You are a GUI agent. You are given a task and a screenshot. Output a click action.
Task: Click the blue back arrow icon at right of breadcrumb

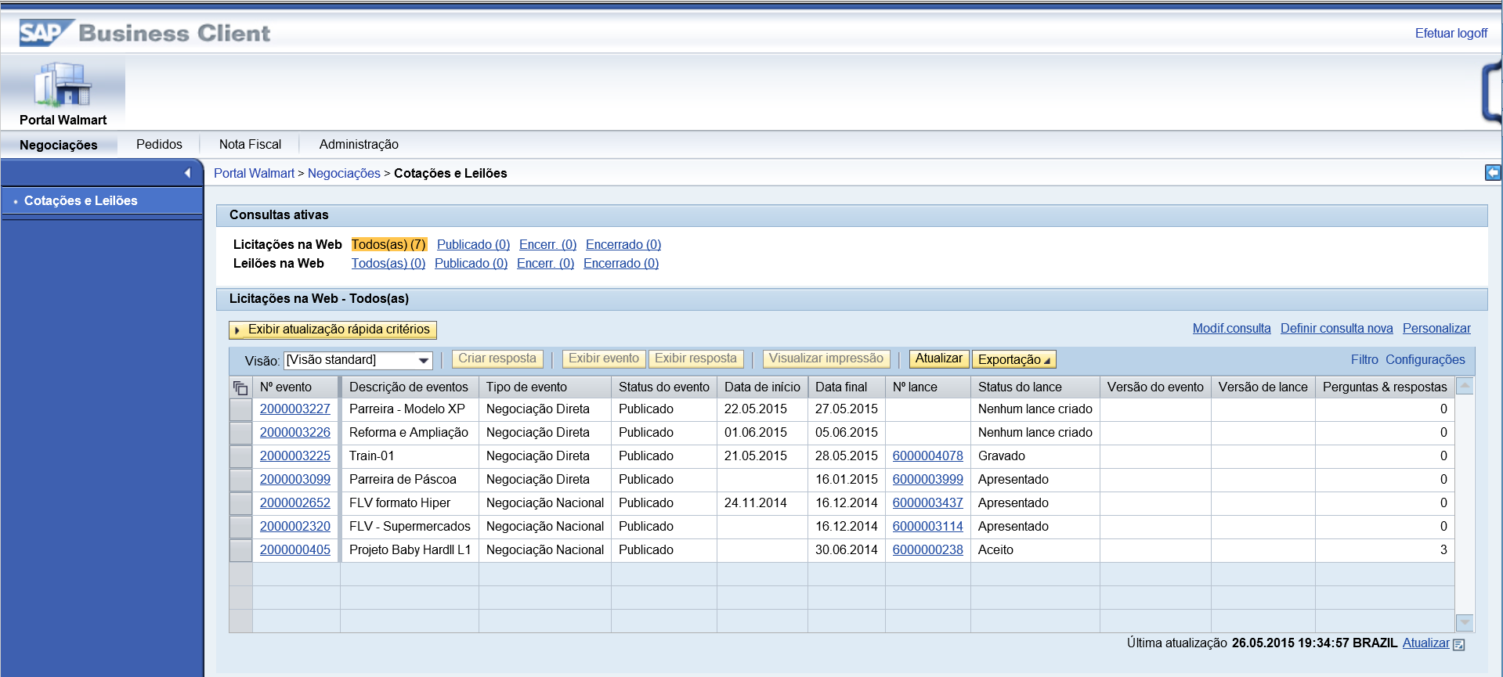[x=1493, y=173]
